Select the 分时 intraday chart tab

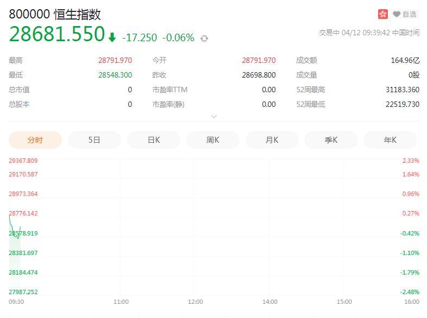click(x=35, y=140)
